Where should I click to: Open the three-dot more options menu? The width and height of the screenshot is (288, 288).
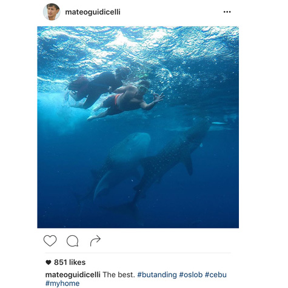pos(227,12)
